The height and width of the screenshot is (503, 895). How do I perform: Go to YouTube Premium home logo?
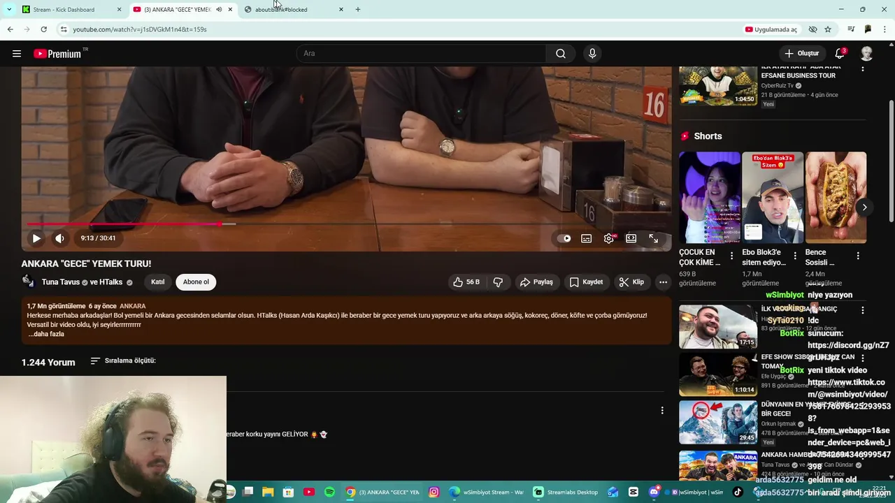[57, 54]
